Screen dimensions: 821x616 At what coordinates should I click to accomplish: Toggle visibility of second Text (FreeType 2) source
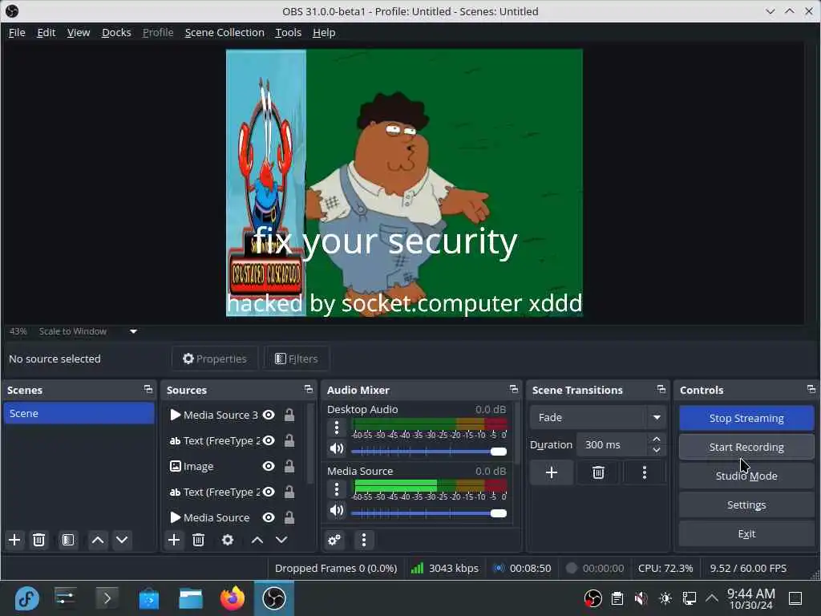[269, 492]
